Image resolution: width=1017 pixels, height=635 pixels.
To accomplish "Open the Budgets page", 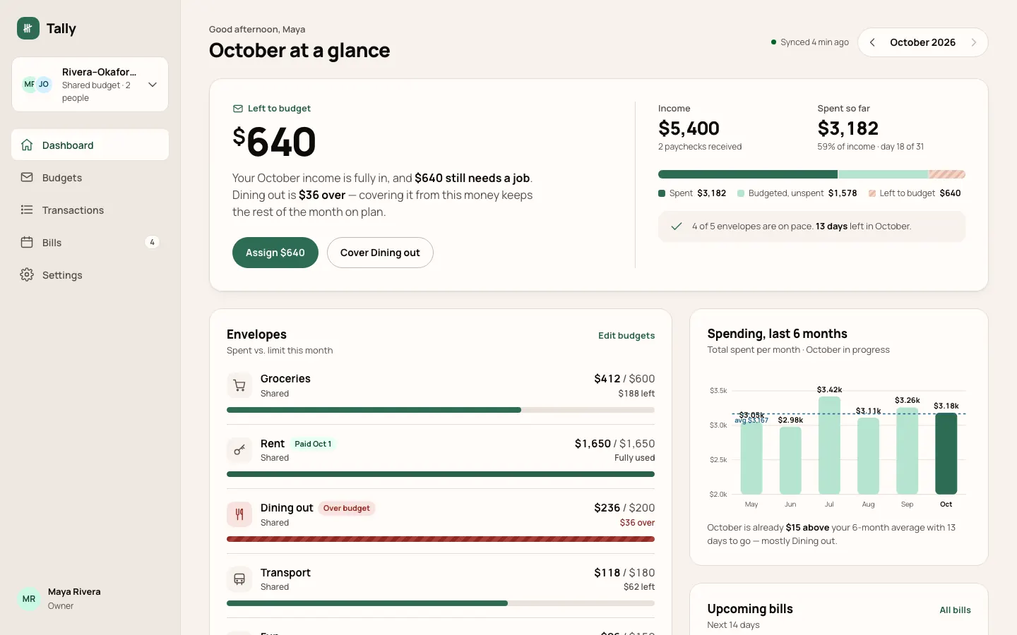I will [90, 177].
